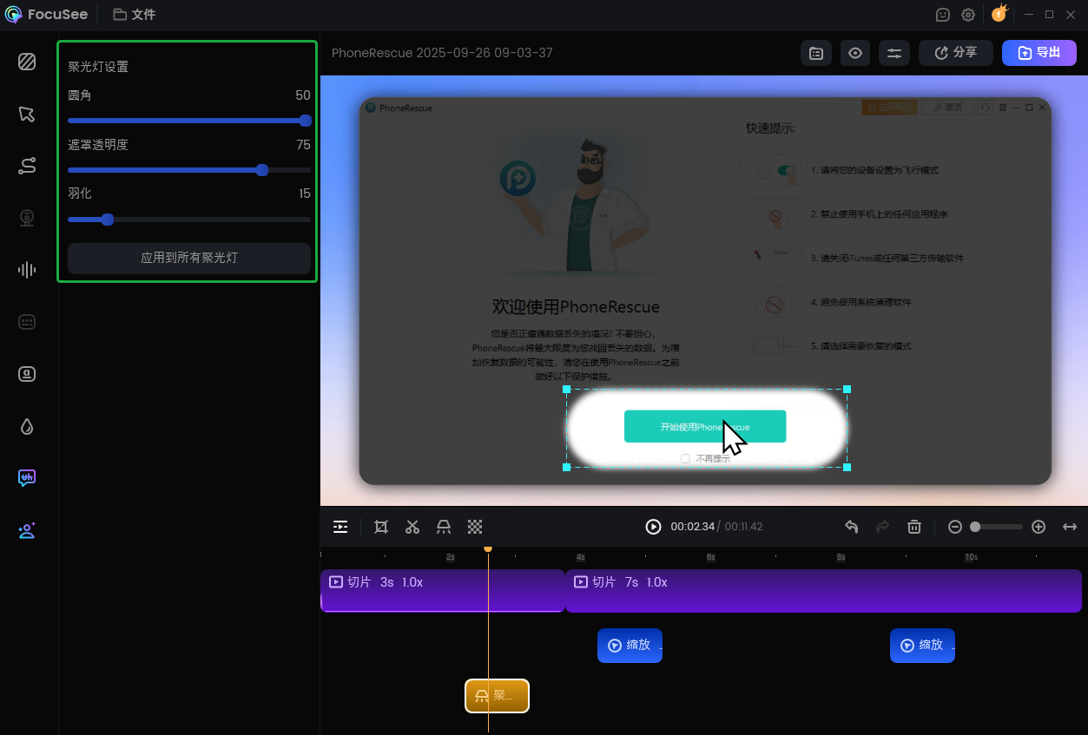Image resolution: width=1088 pixels, height=735 pixels.
Task: Open the smiley feedback icon
Action: click(x=943, y=15)
